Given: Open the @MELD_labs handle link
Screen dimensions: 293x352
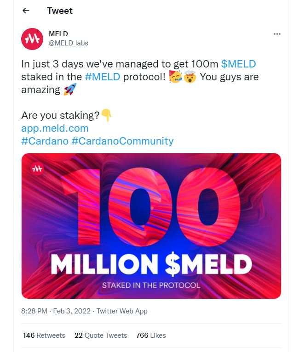Looking at the screenshot, I should [69, 43].
